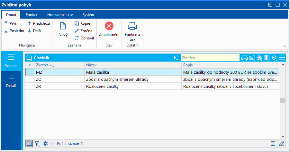Click Popis cell mentioning rozebraném stavu

point(231,86)
